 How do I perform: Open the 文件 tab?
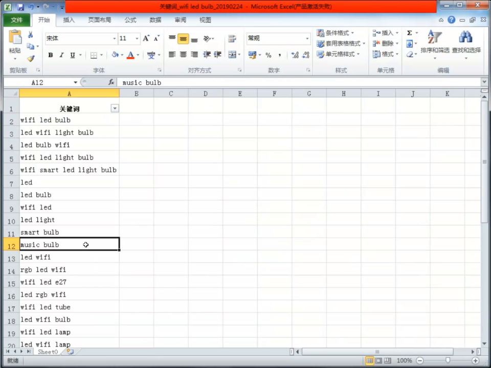16,20
